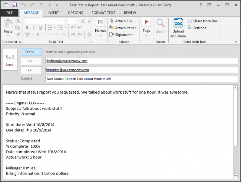This screenshot has height=182, width=241.
Task: Switch to OPTIONS tab
Action: pyautogui.click(x=76, y=13)
